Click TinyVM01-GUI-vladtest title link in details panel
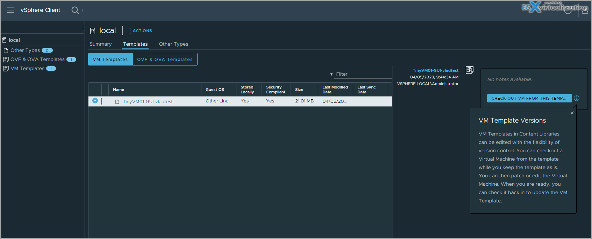 (x=435, y=70)
